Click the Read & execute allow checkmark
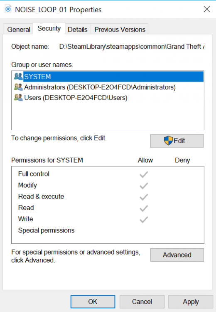The image size is (216, 312). pos(144,197)
